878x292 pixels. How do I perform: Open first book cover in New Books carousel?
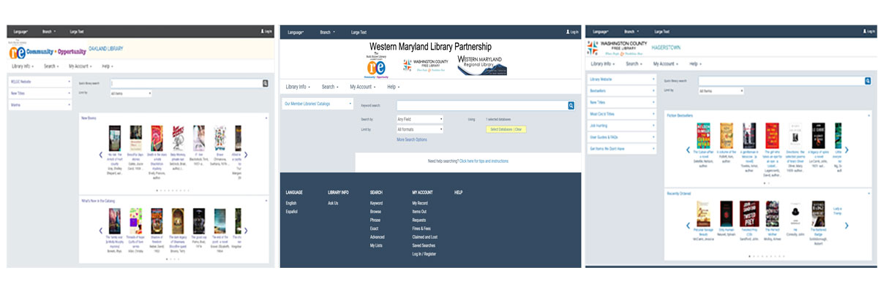pyautogui.click(x=114, y=139)
